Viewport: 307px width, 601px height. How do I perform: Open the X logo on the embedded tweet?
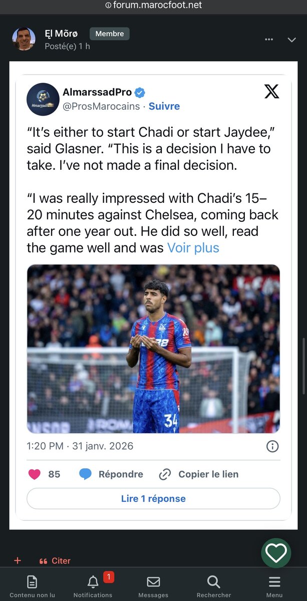271,92
